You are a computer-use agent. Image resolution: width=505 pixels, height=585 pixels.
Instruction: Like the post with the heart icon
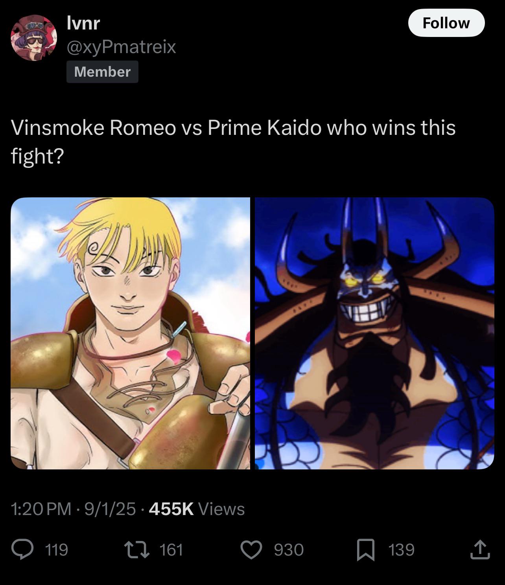coord(251,549)
